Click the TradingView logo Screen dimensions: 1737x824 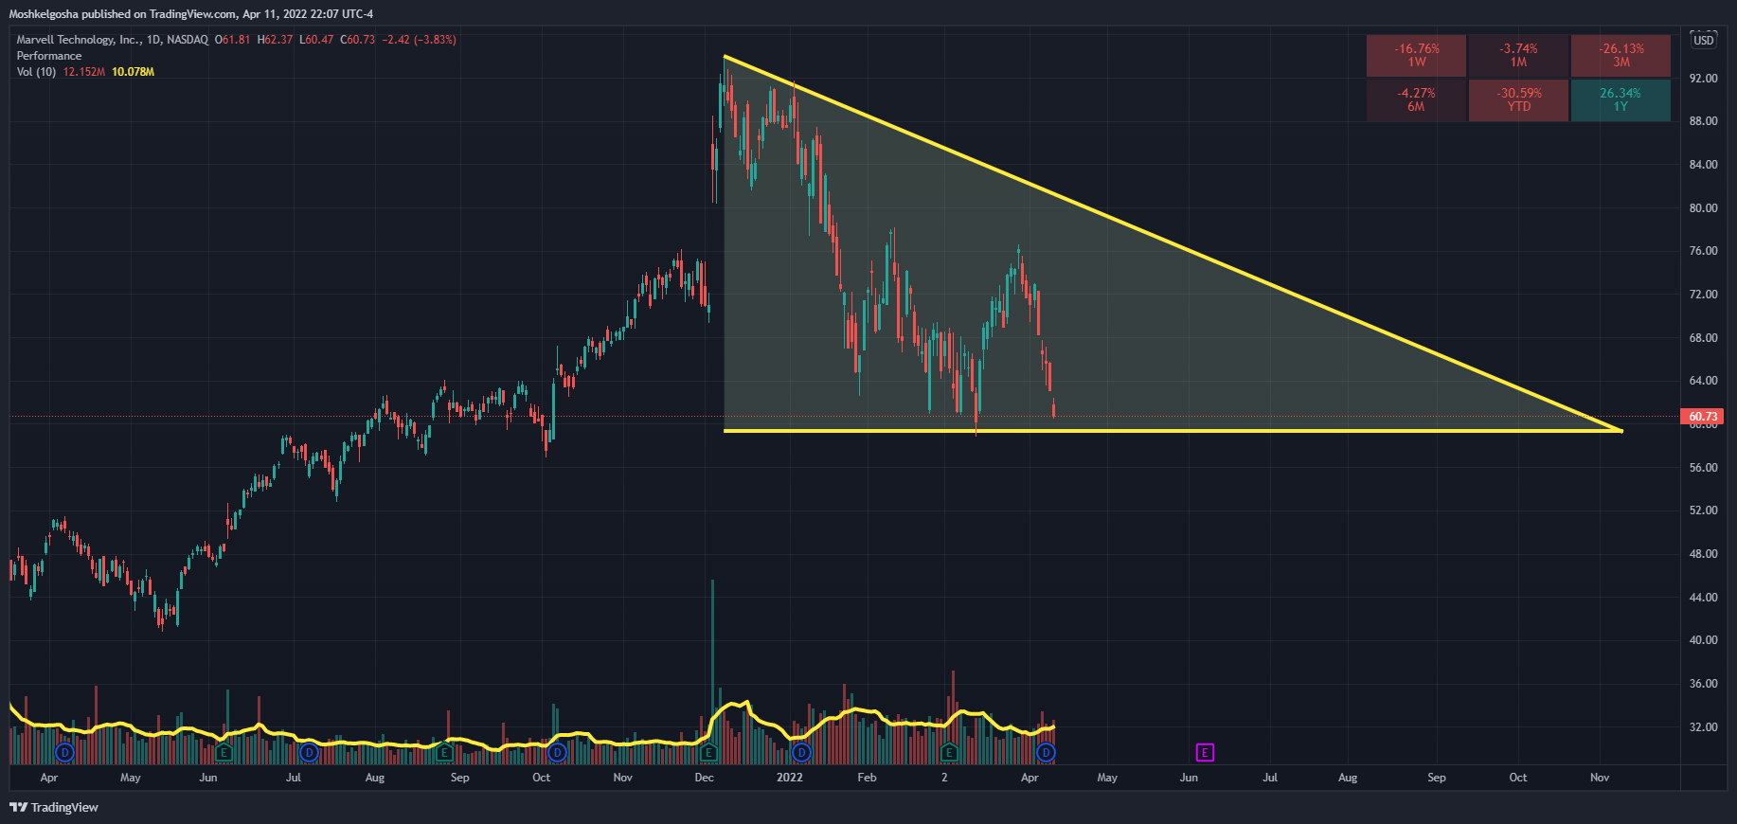pos(54,807)
